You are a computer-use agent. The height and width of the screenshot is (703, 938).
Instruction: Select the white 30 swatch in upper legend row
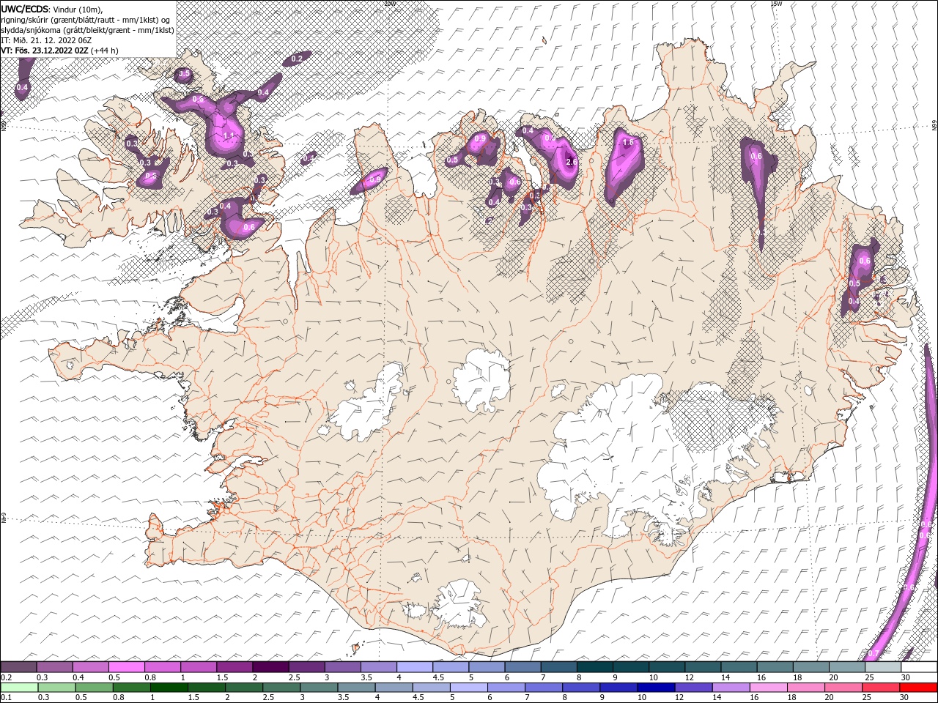coord(919,667)
